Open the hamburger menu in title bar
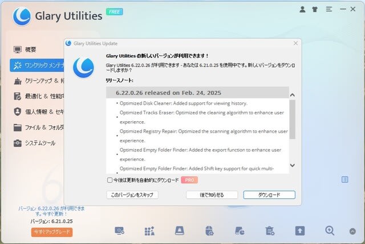365x244 pixels. click(x=329, y=9)
